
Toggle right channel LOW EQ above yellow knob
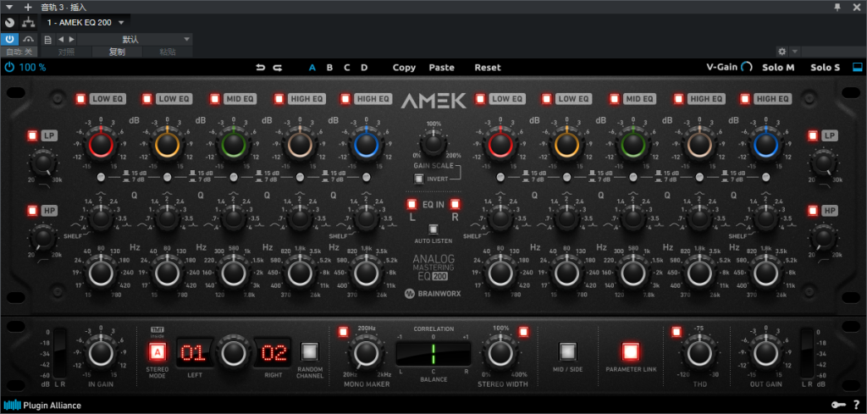click(547, 99)
